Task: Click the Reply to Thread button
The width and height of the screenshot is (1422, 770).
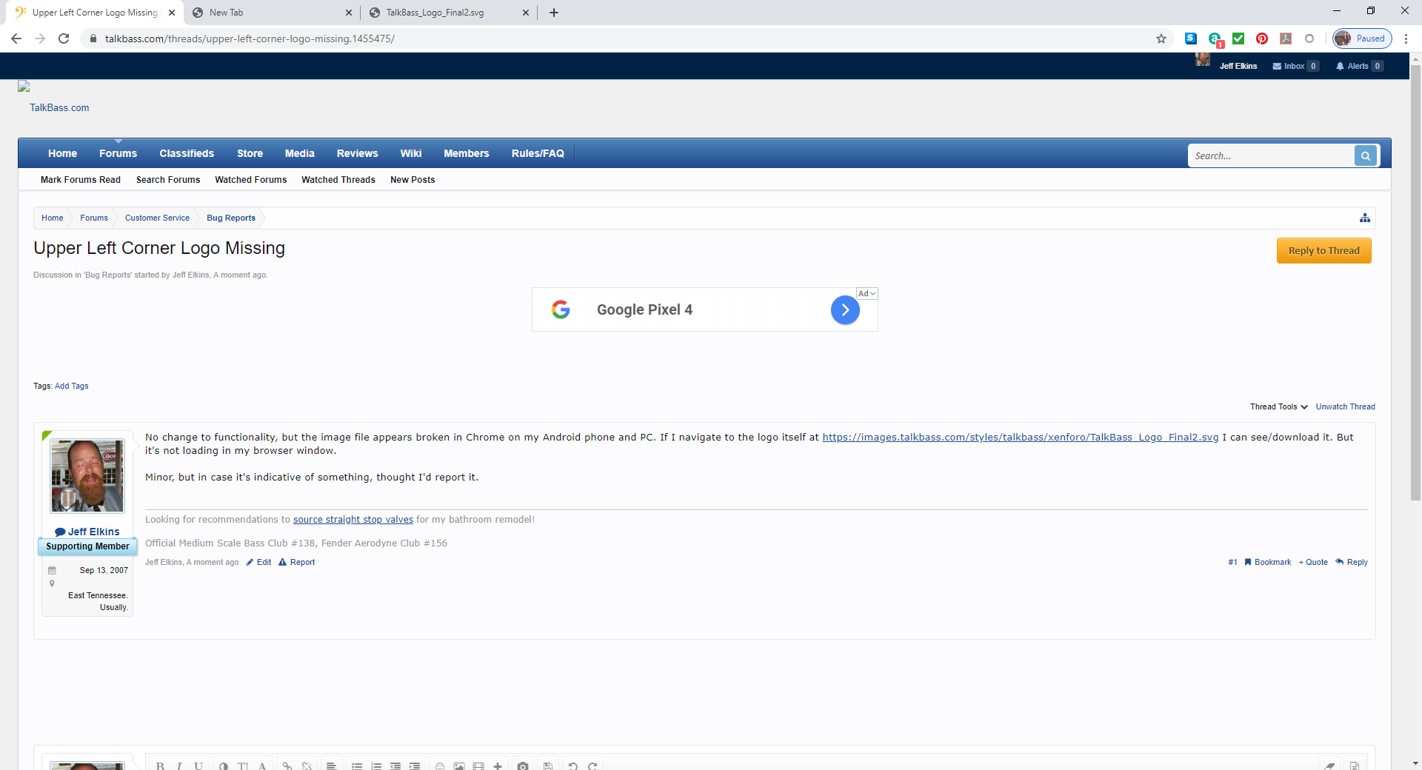Action: (x=1324, y=250)
